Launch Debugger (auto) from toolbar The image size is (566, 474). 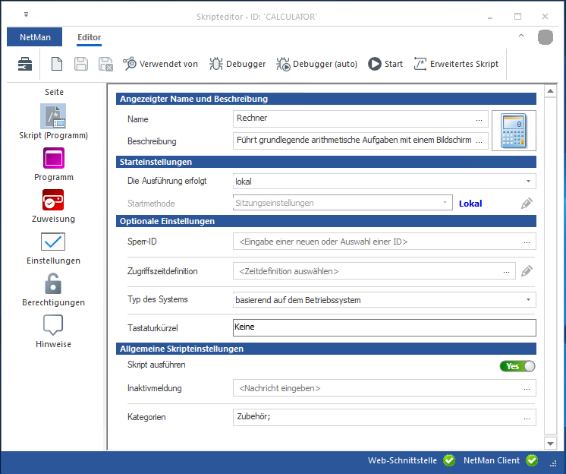(316, 64)
